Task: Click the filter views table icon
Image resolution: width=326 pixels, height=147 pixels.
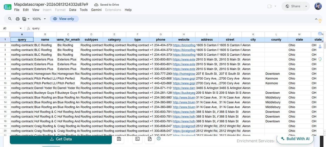Action: click(x=24, y=19)
